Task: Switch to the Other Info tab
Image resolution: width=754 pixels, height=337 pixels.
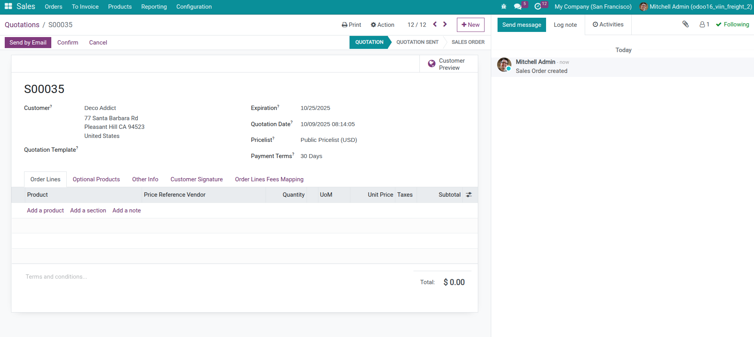Action: point(145,179)
